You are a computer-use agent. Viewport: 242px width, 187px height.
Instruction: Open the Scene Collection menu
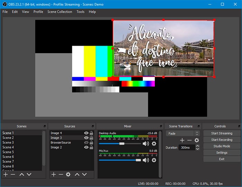60,12
